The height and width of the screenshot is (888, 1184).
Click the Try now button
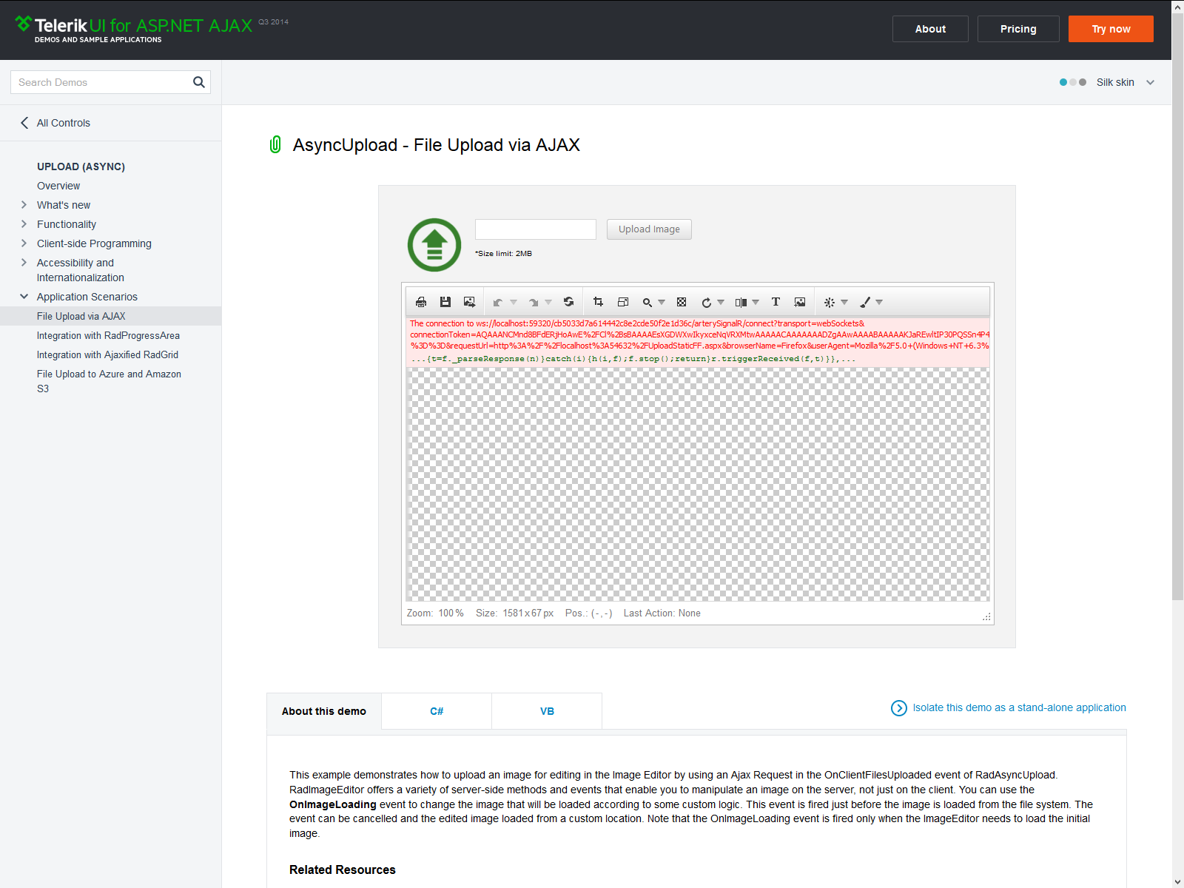pos(1111,29)
